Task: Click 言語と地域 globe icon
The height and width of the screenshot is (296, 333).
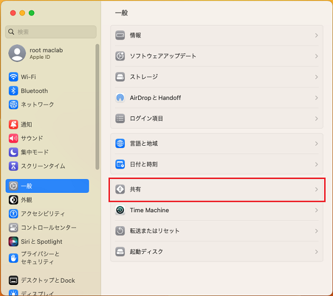Action: [120, 144]
